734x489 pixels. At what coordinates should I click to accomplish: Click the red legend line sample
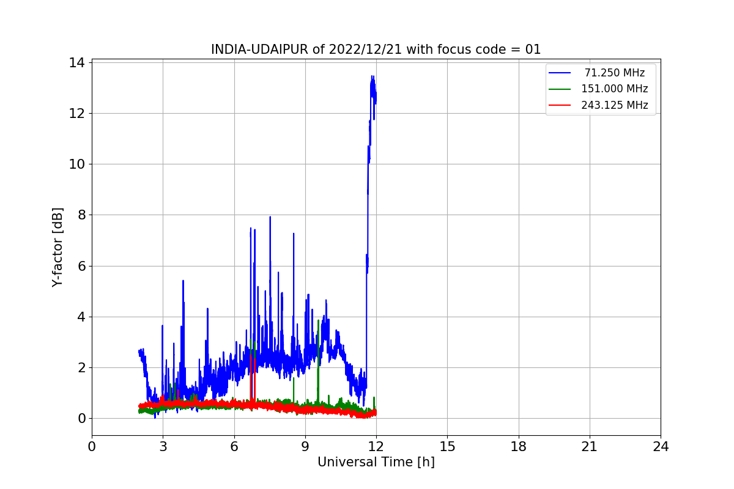pos(560,105)
